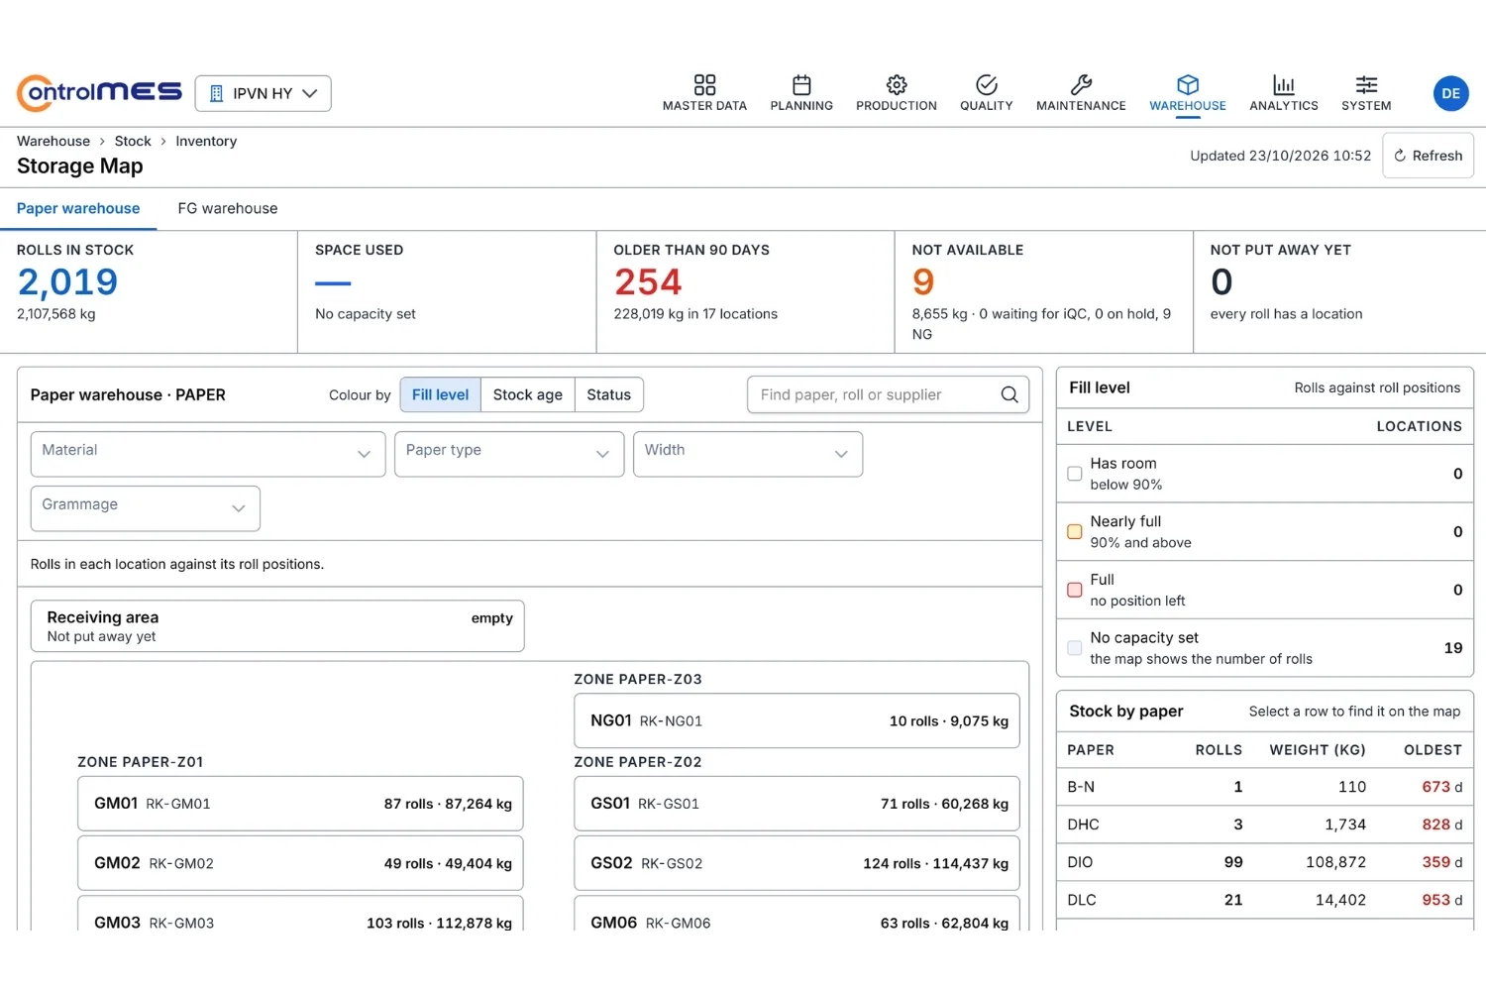Click the Refresh button

tap(1428, 156)
